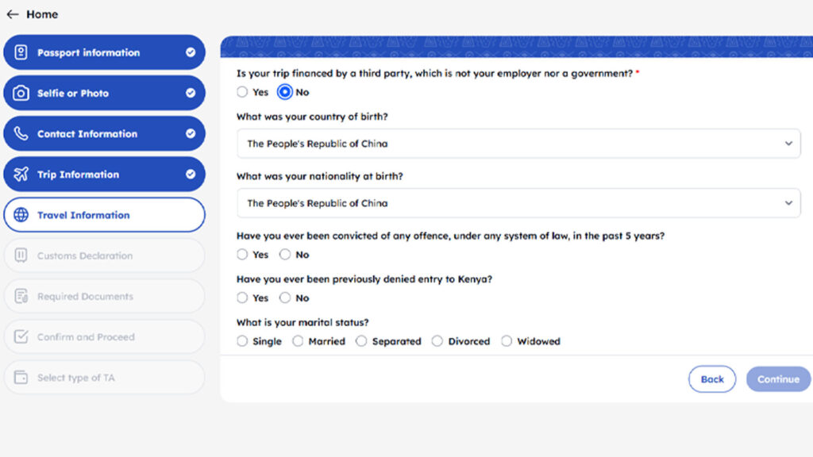This screenshot has height=457, width=813.
Task: Click the globe icon in Travel Information
Action: click(21, 214)
